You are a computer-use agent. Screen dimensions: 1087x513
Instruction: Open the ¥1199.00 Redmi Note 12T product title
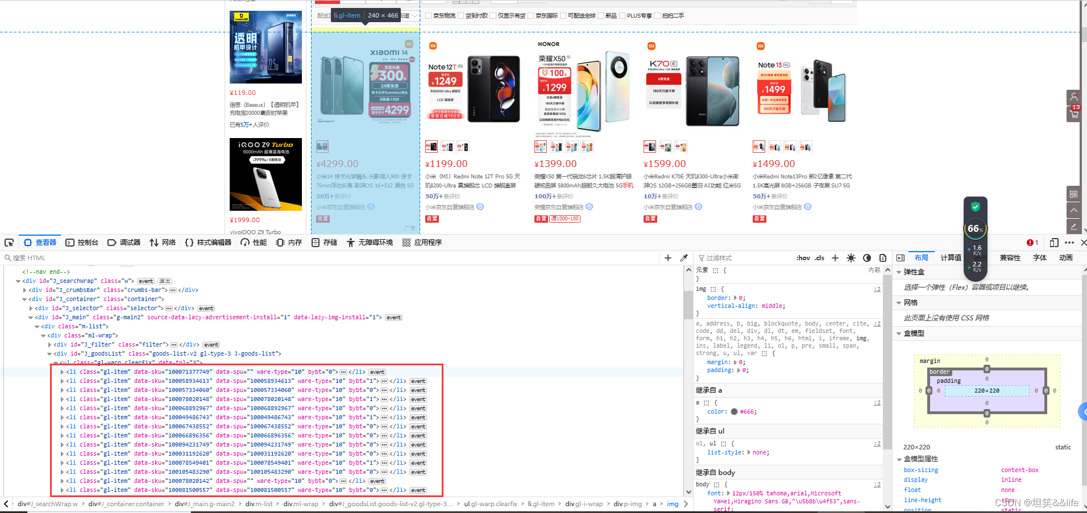(472, 181)
